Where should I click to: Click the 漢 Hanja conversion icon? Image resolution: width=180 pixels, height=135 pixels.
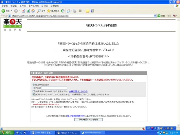[x=158, y=128]
